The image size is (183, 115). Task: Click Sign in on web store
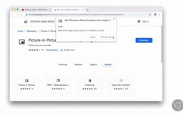145,21
